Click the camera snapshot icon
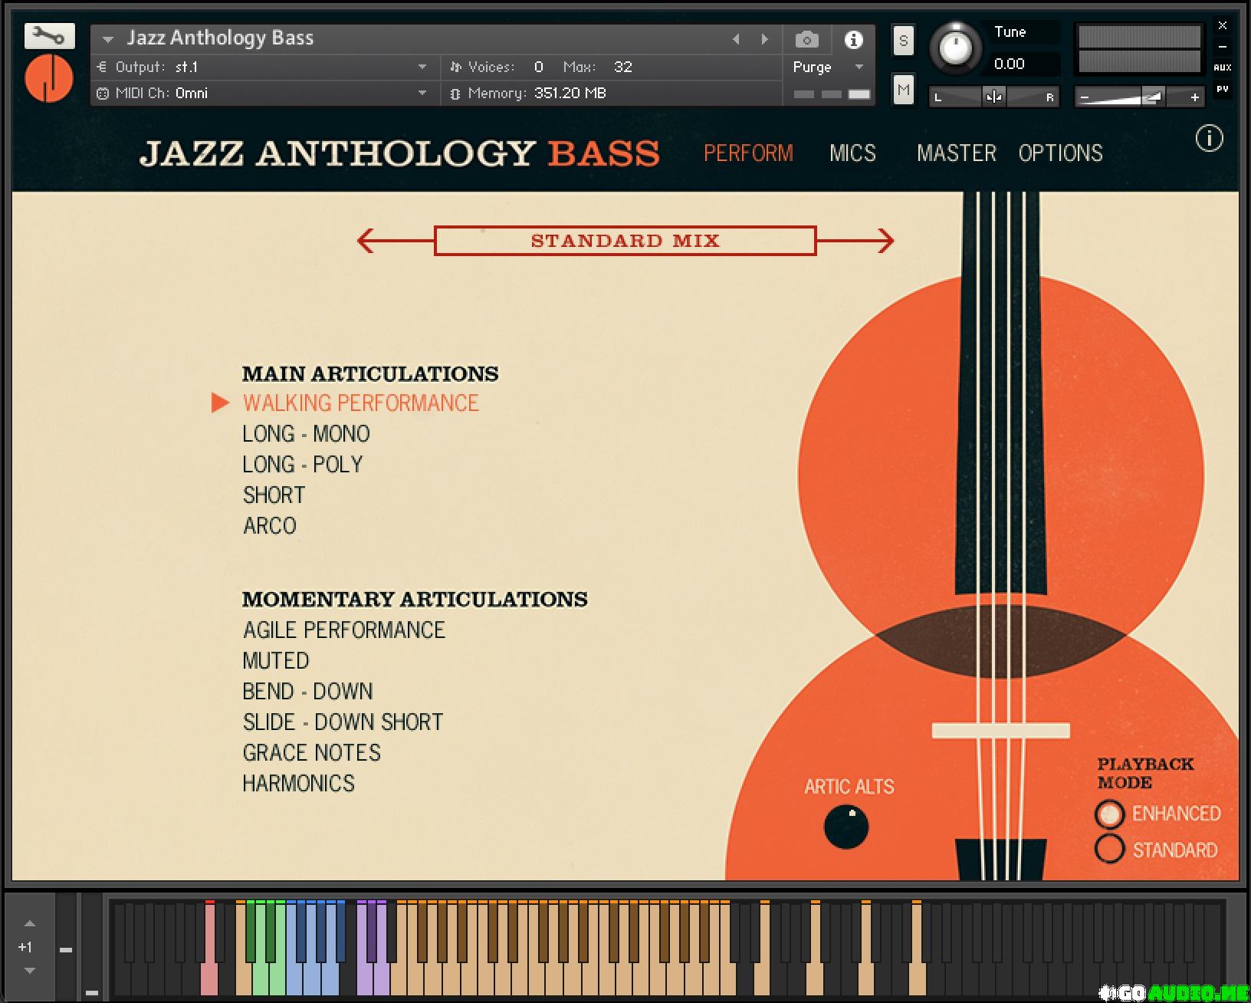 pyautogui.click(x=806, y=39)
